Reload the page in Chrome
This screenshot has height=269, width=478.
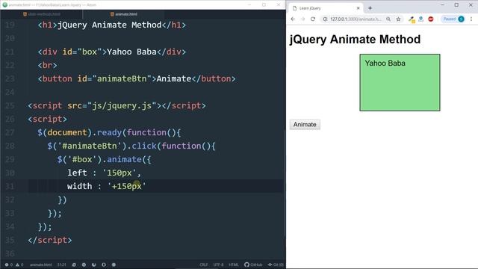pos(313,19)
